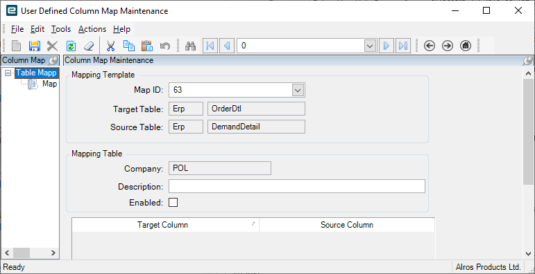The width and height of the screenshot is (535, 274).
Task: Click the Delete X toolbar icon
Action: pos(53,46)
